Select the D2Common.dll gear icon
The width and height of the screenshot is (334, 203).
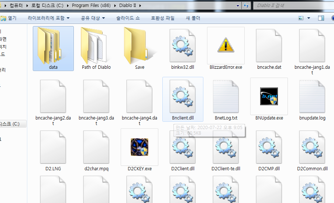(x=312, y=147)
